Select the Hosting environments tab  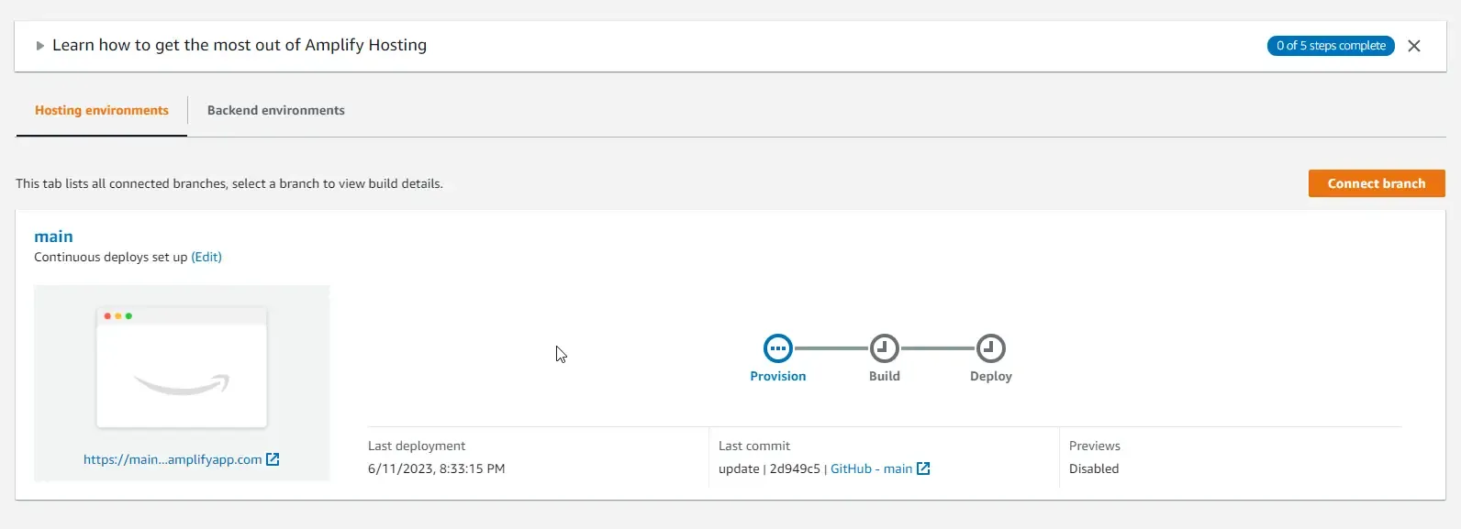101,110
